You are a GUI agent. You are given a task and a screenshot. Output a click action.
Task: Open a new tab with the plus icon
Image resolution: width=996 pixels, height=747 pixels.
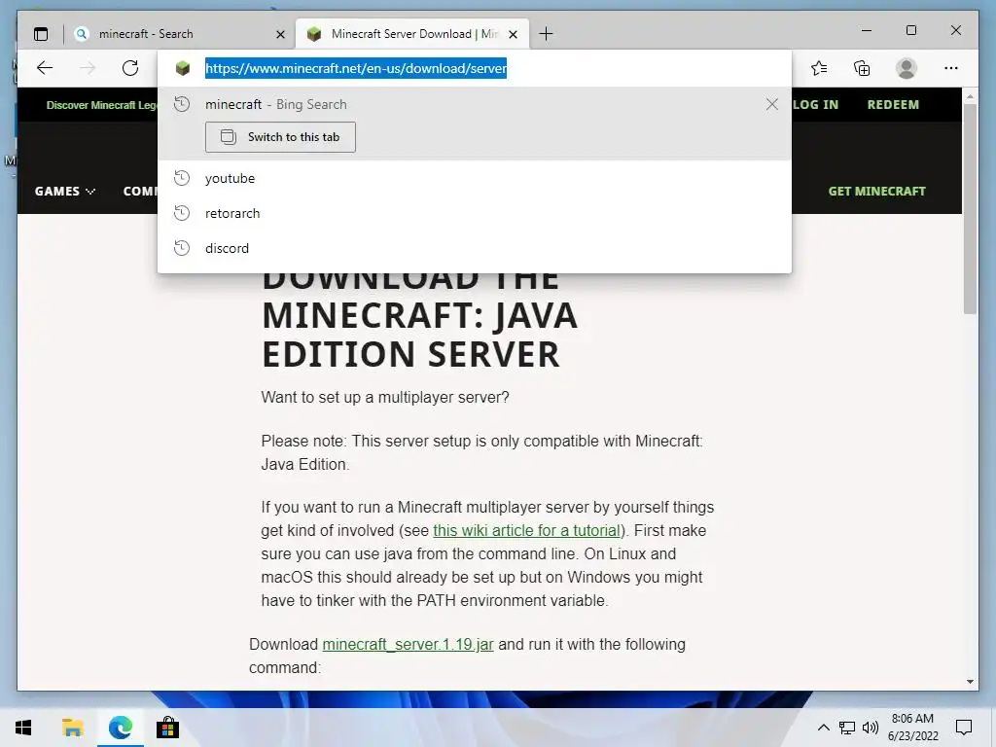pyautogui.click(x=546, y=34)
